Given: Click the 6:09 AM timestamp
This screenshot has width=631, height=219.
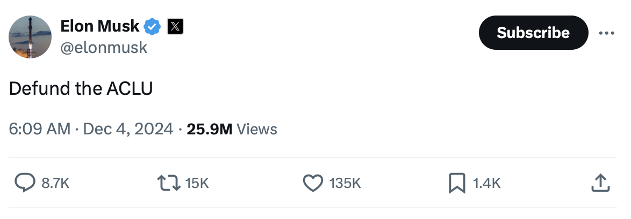Looking at the screenshot, I should (x=39, y=129).
